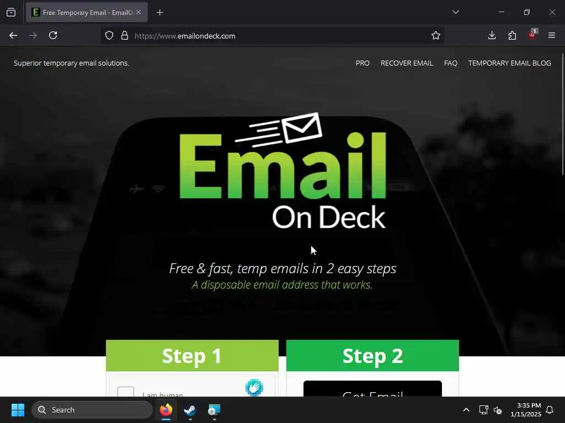
Task: Click the Email On Deck logo
Action: point(283,171)
